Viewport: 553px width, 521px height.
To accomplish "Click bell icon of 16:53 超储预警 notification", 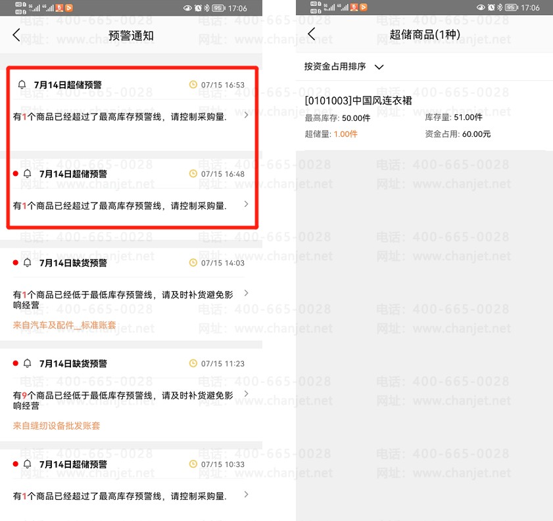I will pyautogui.click(x=22, y=85).
